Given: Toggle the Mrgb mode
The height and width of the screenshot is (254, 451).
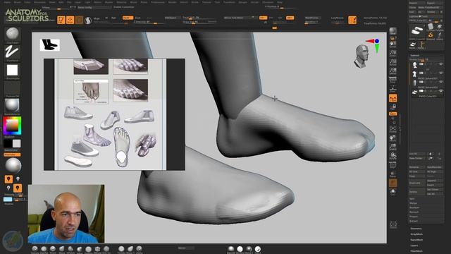Looking at the screenshot, I should point(97,18).
